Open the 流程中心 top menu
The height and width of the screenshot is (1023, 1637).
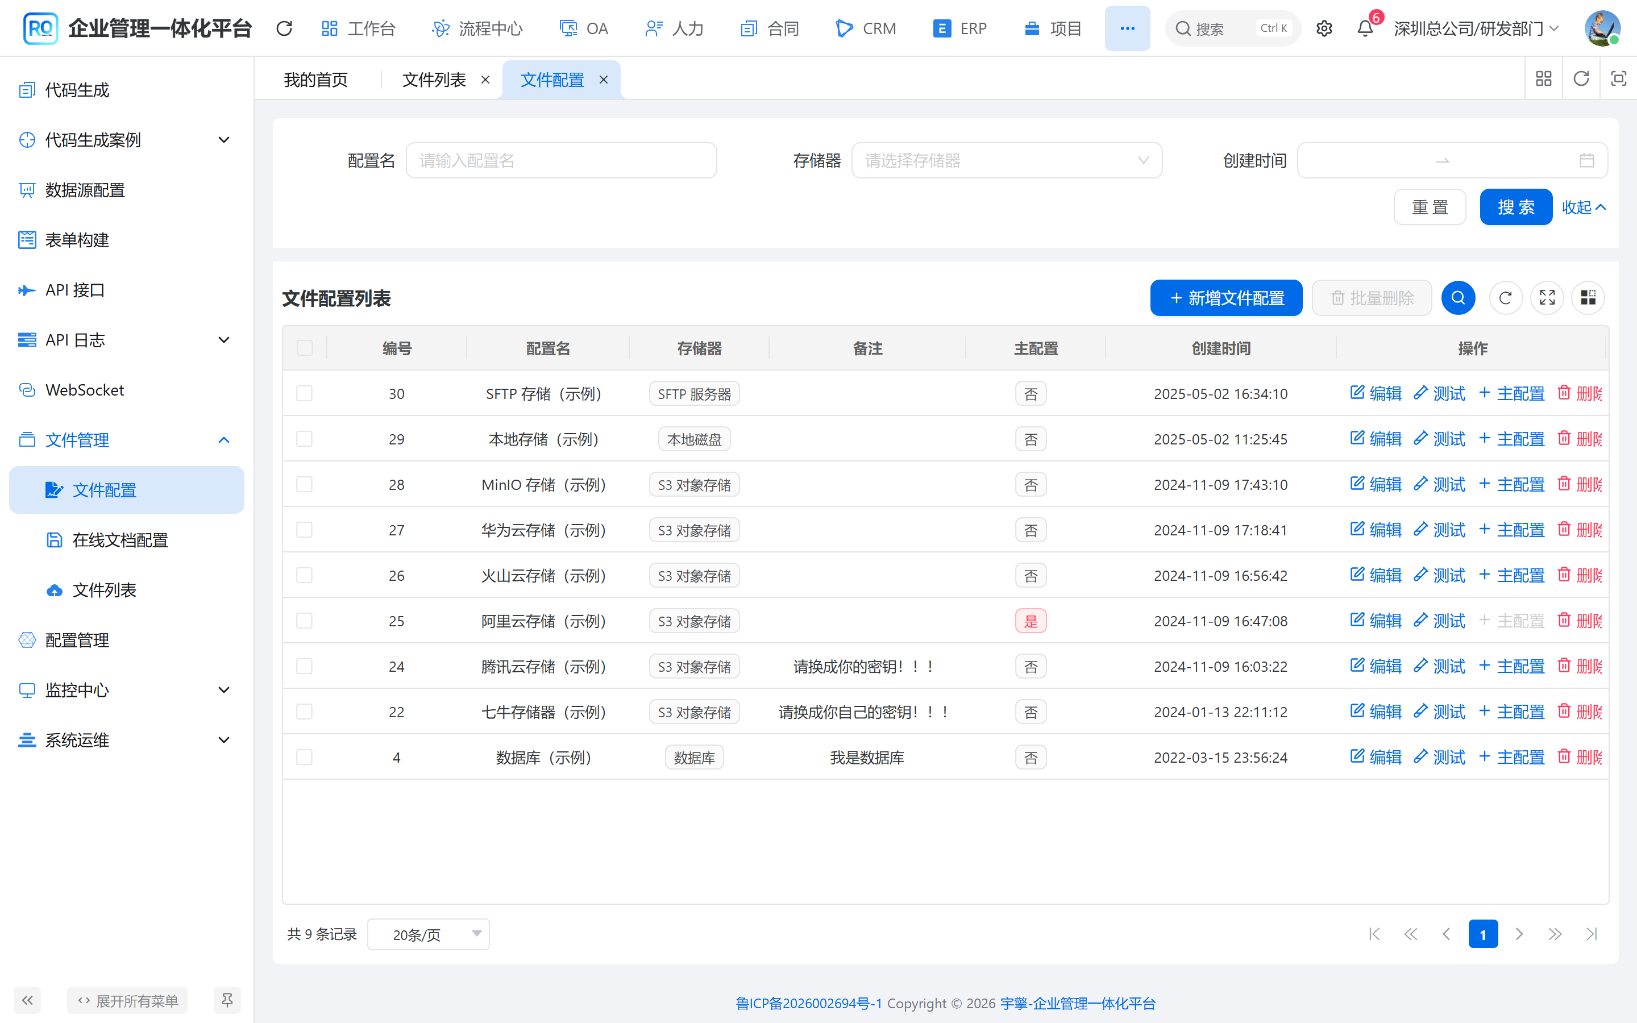coord(477,28)
